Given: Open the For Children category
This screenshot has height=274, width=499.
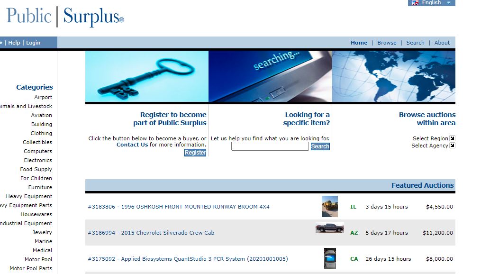Looking at the screenshot, I should [x=36, y=178].
